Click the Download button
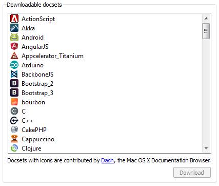Screen dimensions: 219x186 pyautogui.click(x=192, y=173)
